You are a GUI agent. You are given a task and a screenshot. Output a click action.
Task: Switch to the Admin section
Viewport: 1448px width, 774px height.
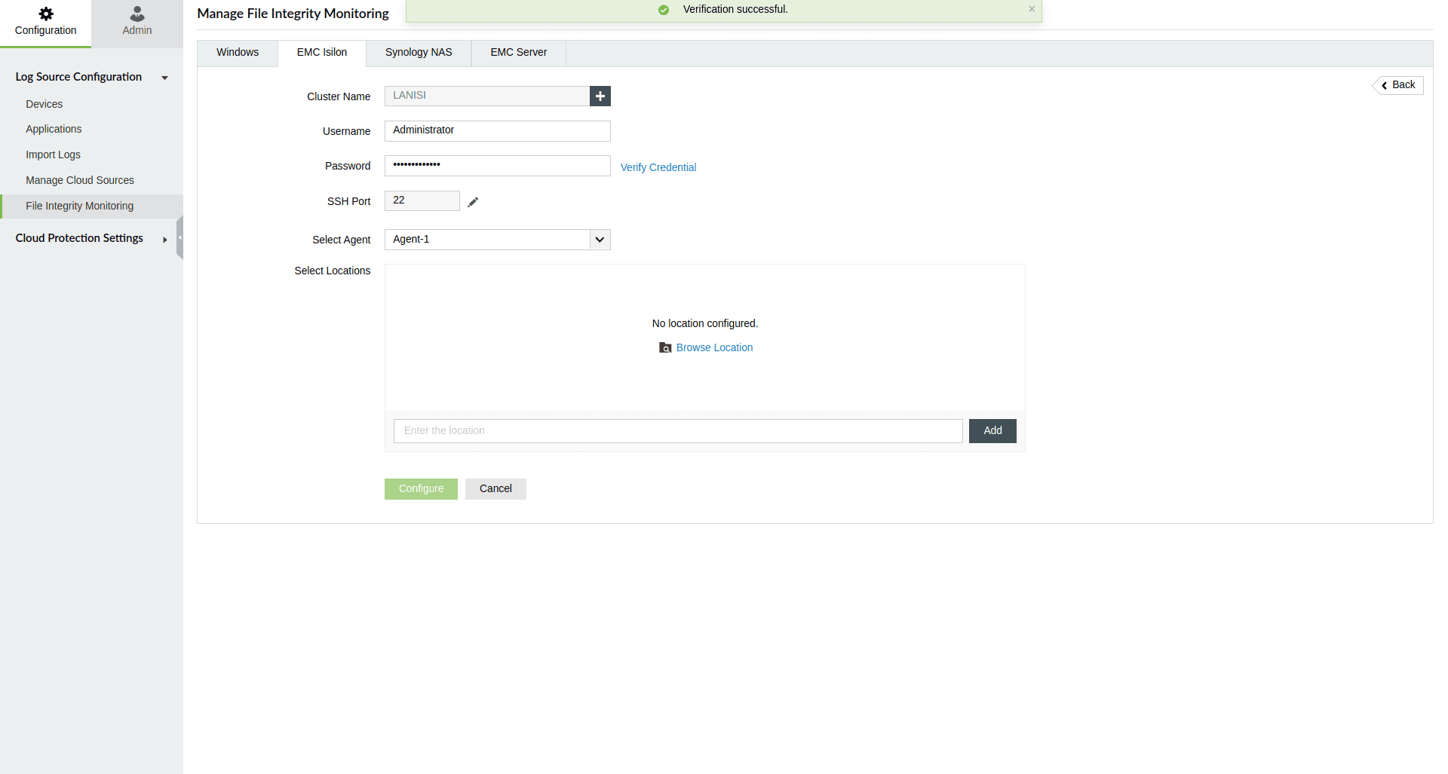tap(137, 19)
